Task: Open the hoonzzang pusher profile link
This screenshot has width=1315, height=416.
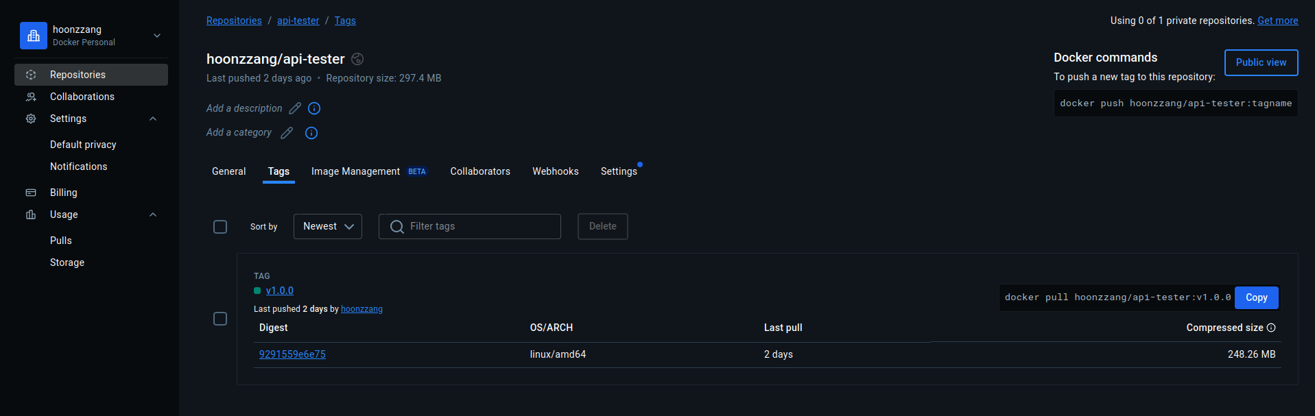Action: click(x=362, y=309)
